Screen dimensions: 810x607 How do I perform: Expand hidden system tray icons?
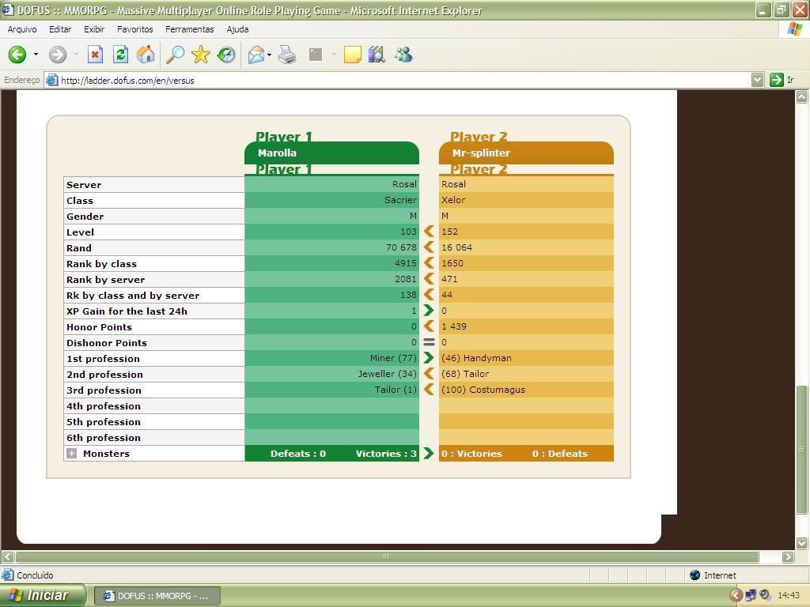click(x=736, y=595)
